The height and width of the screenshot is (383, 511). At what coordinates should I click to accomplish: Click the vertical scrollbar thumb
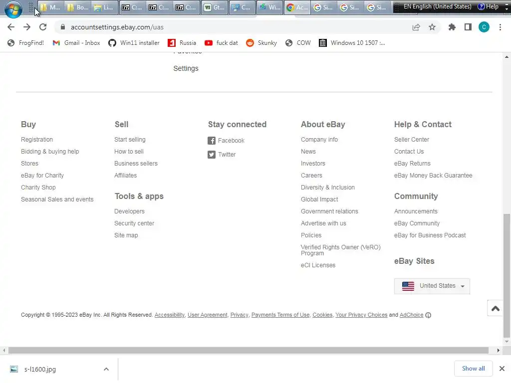[x=507, y=275]
